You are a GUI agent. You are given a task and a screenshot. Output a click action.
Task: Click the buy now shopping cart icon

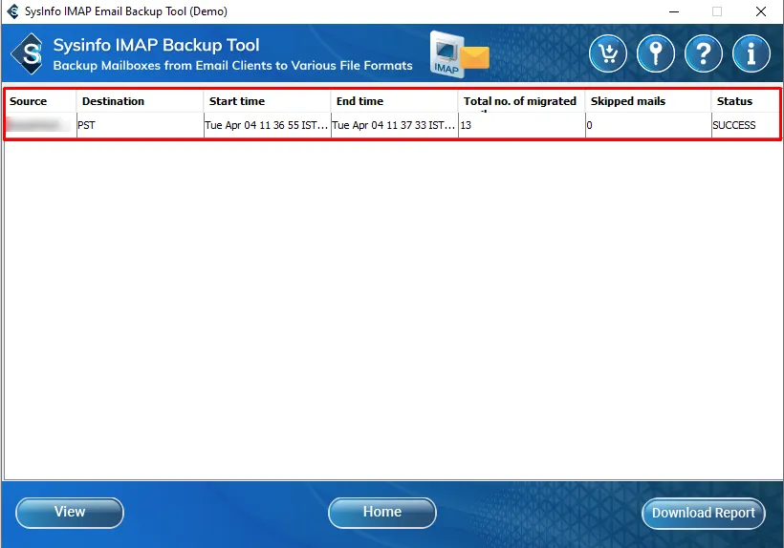point(607,53)
